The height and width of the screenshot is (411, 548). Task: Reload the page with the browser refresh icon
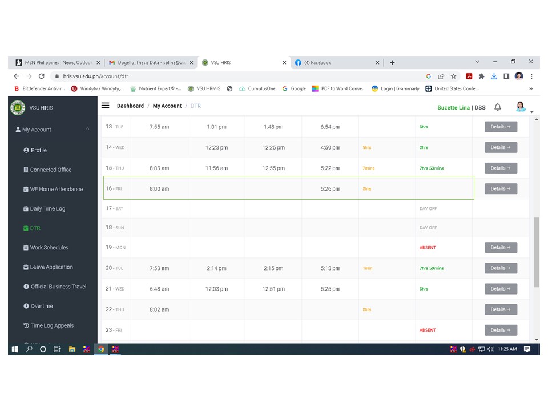[x=42, y=76]
